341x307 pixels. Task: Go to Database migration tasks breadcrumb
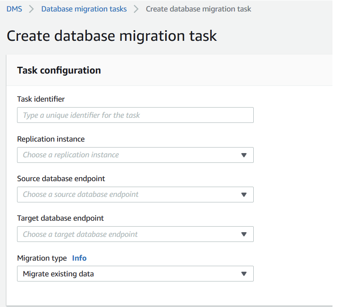(84, 9)
